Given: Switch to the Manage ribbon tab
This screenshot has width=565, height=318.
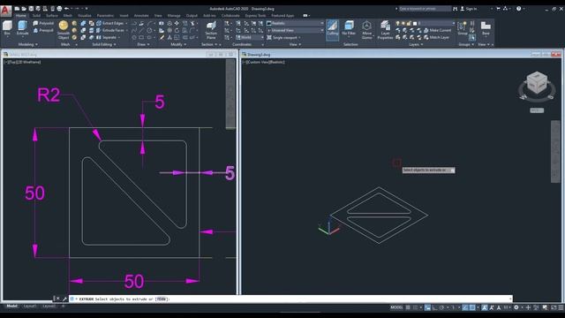Looking at the screenshot, I should 174,16.
